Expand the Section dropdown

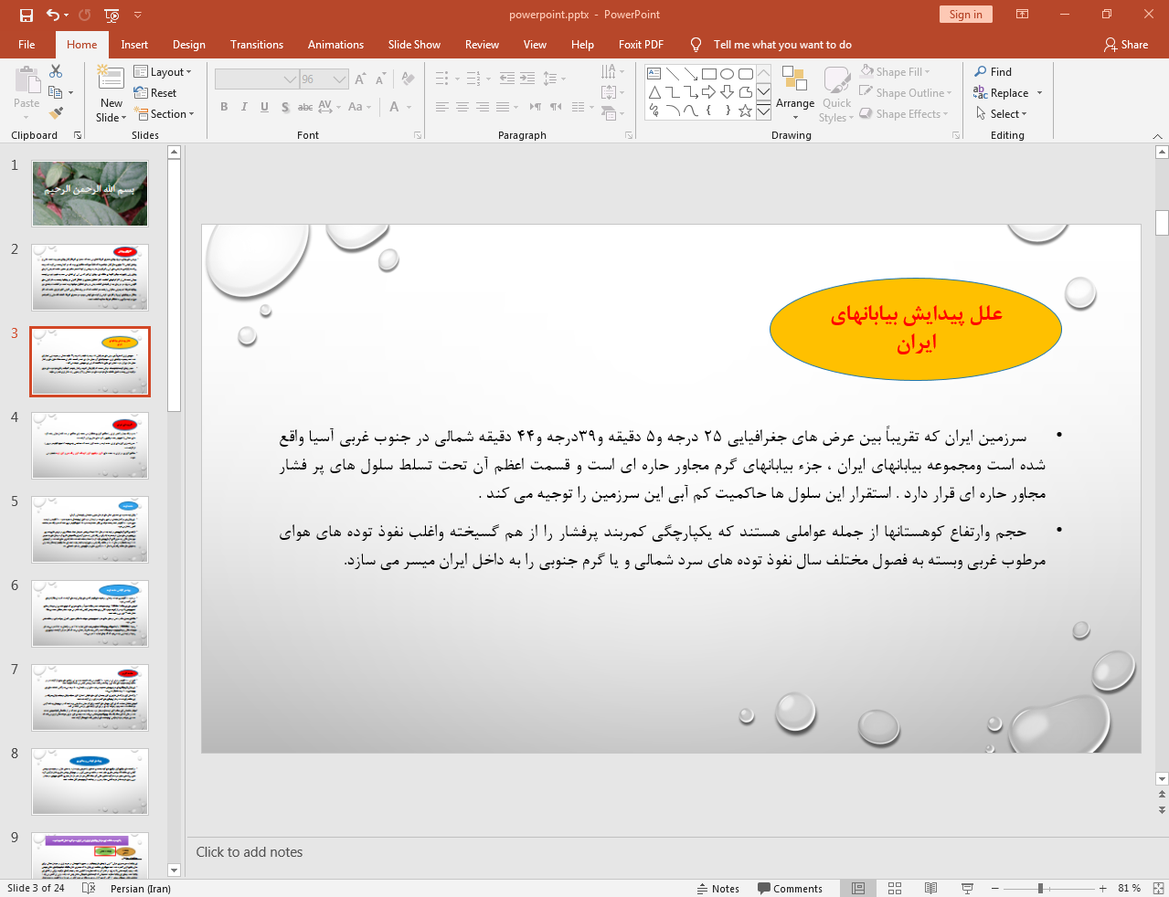click(165, 114)
